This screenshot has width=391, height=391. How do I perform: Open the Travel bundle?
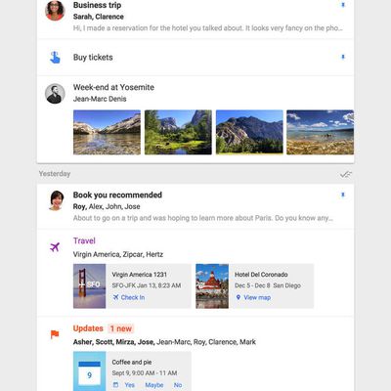click(84, 240)
